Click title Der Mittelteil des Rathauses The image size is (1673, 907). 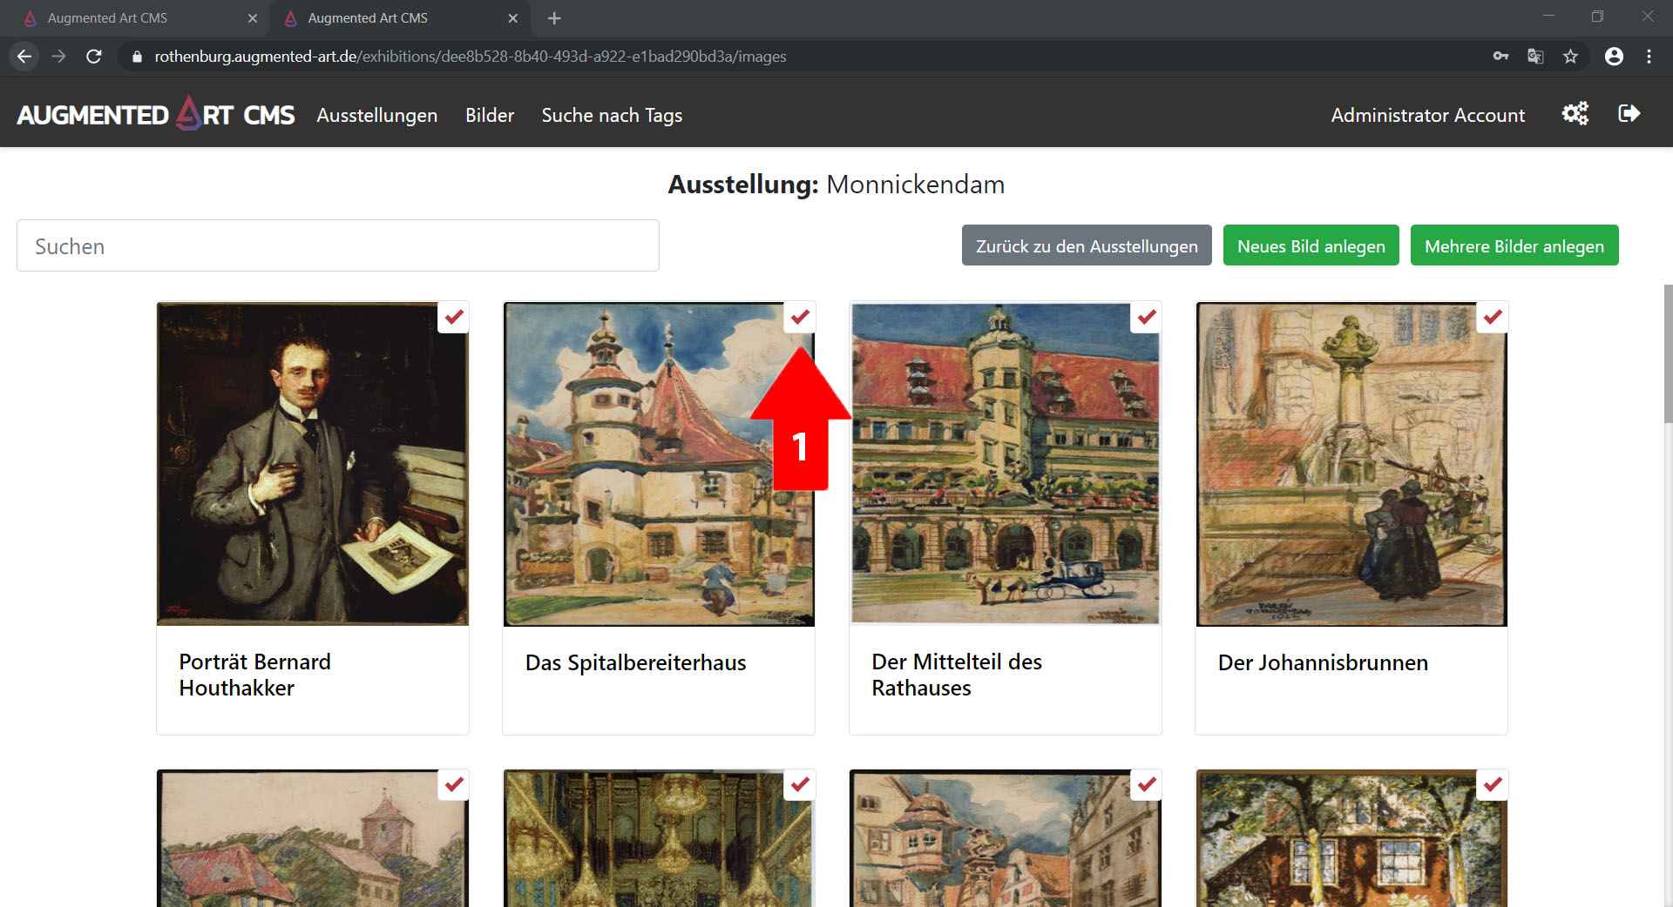957,675
